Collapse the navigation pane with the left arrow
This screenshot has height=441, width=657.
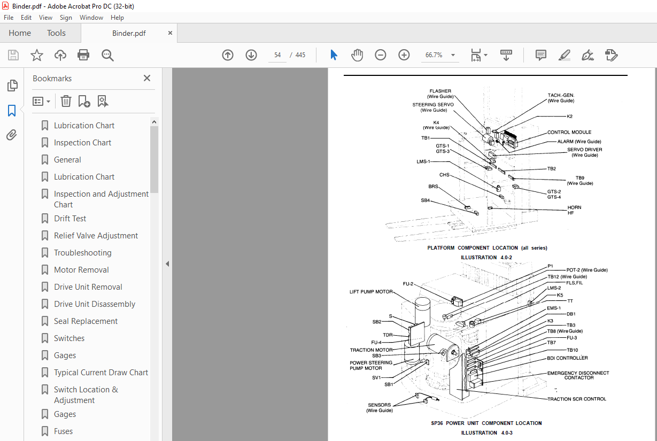point(167,264)
